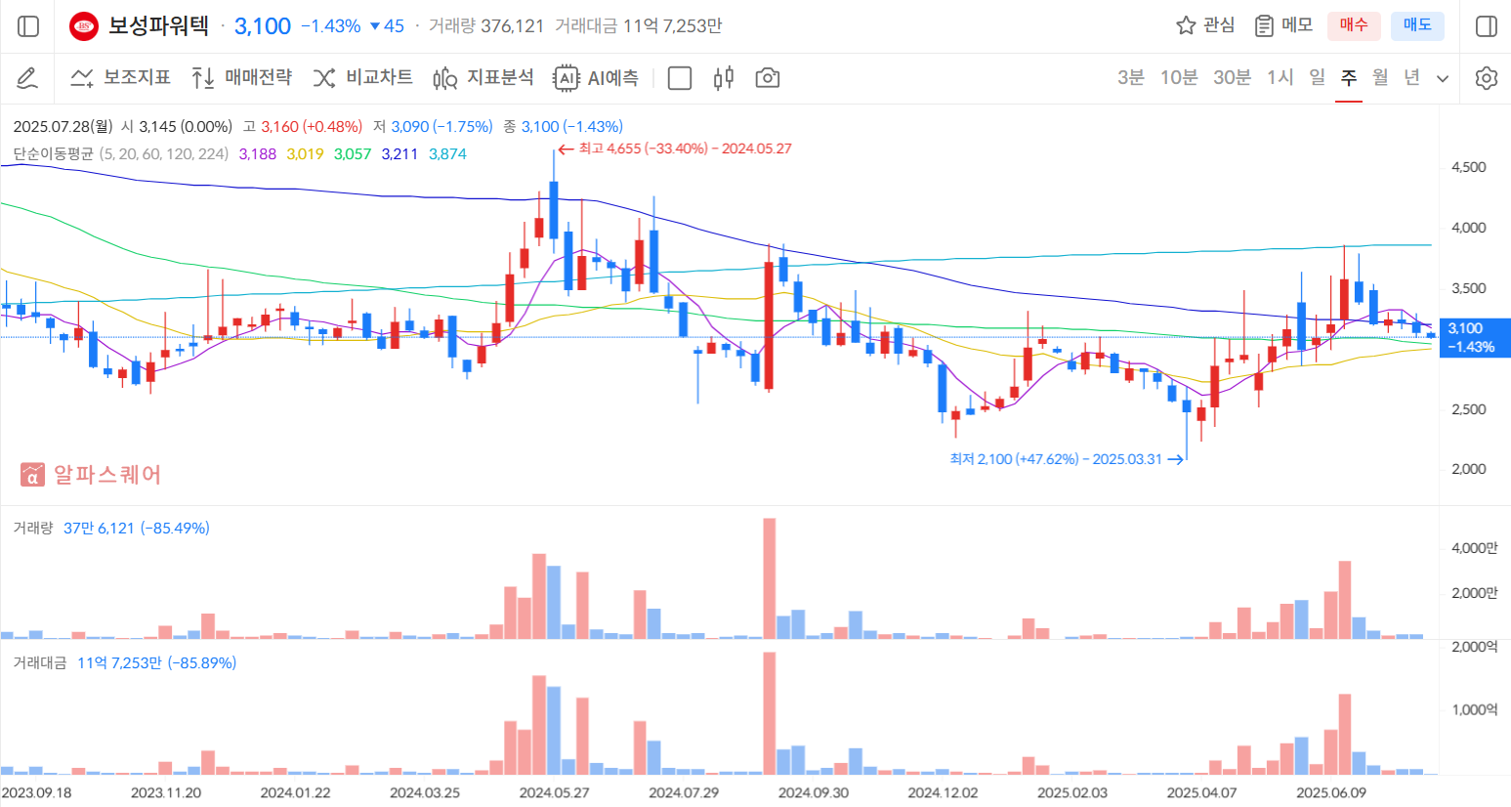The height and width of the screenshot is (807, 1511).
Task: Click the 최고 4,655 high marker
Action: point(675,149)
